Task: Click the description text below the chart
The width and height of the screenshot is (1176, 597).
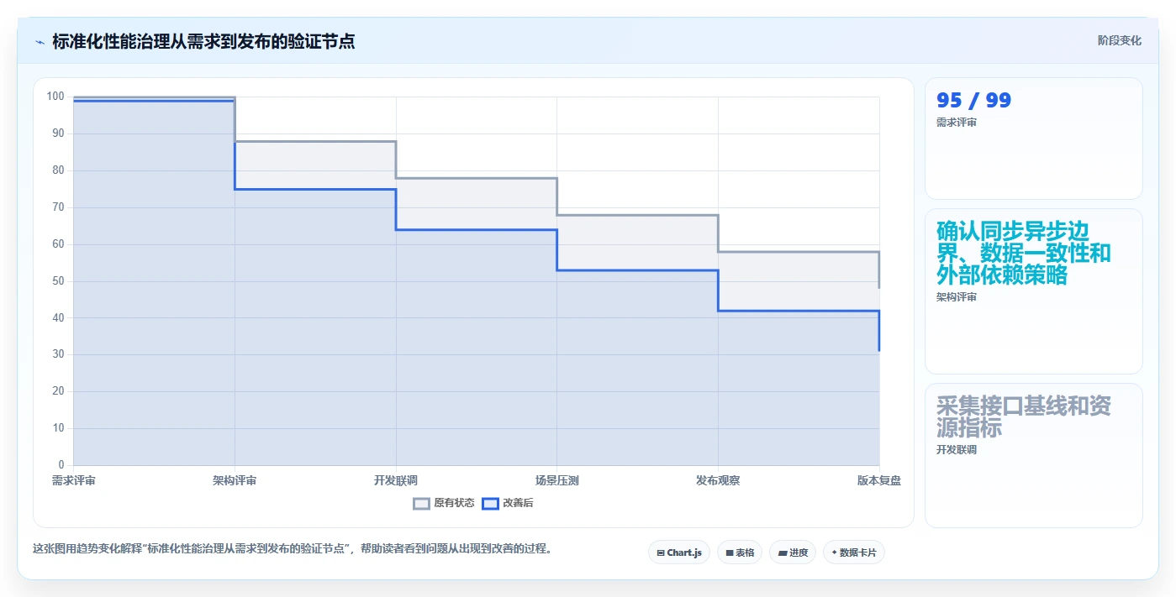Action: [292, 549]
